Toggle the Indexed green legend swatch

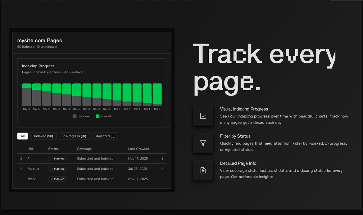coord(98,116)
